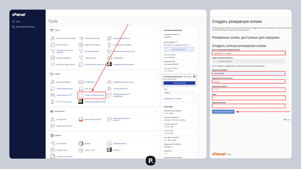301x169 pixels.
Task: Open the Перенаправления redirects icon
Action: [x=109, y=144]
